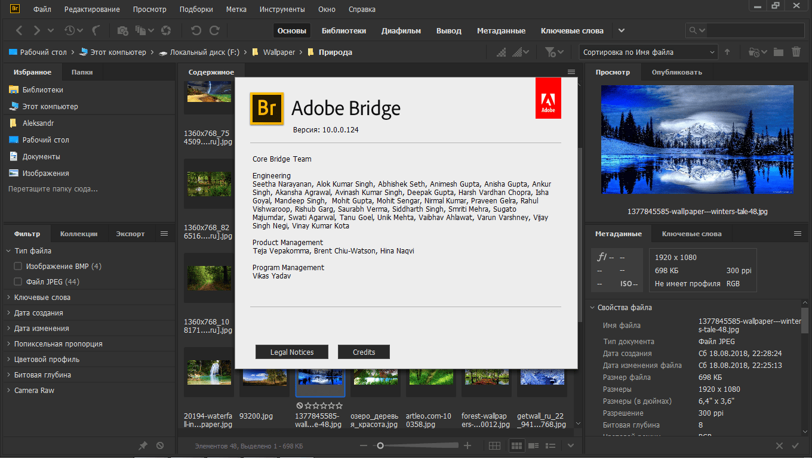Click the Legal Notices button
Viewport: 812px width, 458px height.
click(x=292, y=352)
